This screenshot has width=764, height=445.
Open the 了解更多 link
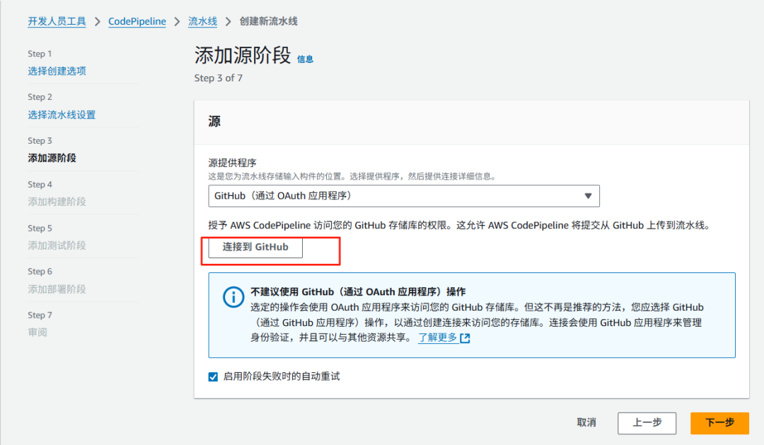tap(438, 337)
